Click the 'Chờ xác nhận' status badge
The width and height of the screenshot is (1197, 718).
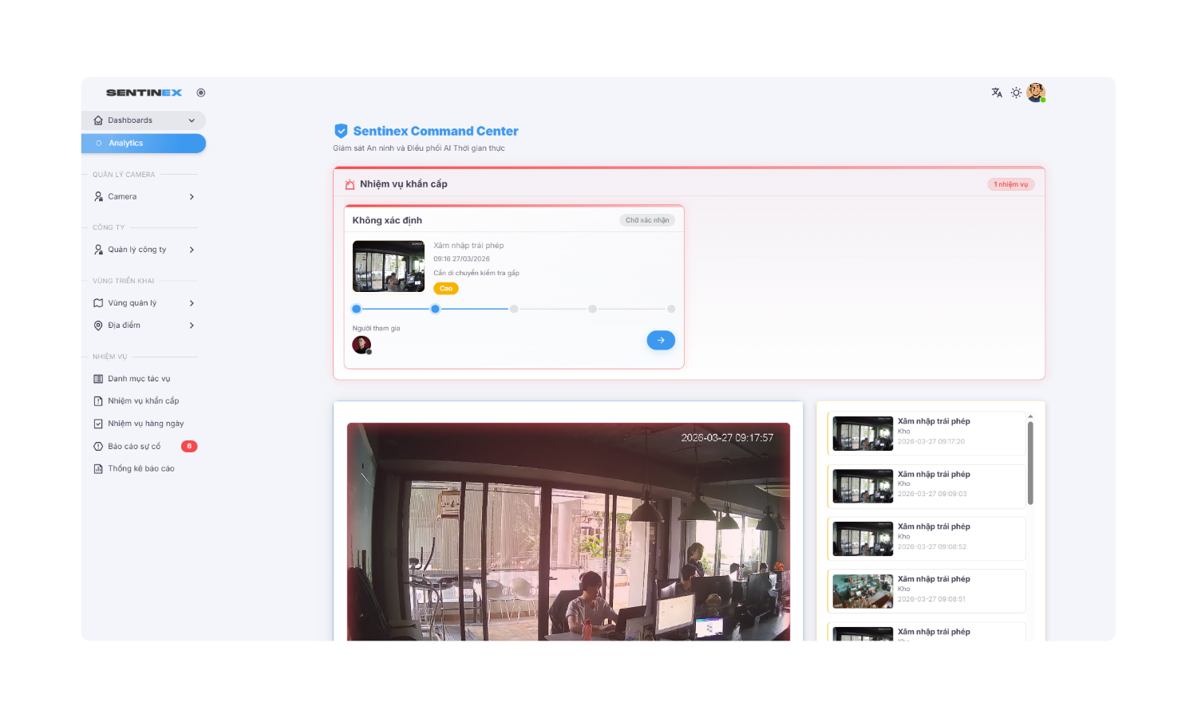click(647, 220)
